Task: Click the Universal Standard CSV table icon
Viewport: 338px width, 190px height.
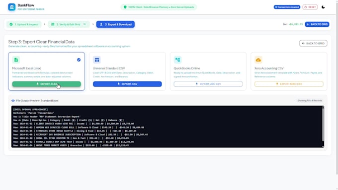Action: [x=97, y=60]
